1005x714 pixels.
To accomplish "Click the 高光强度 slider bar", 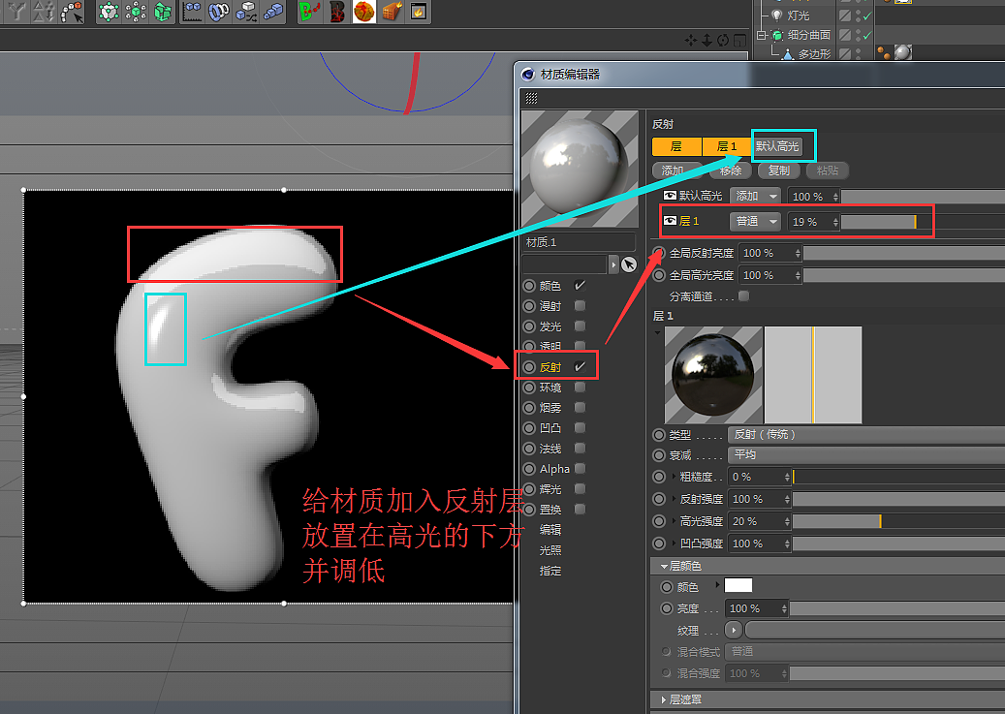I will 898,521.
